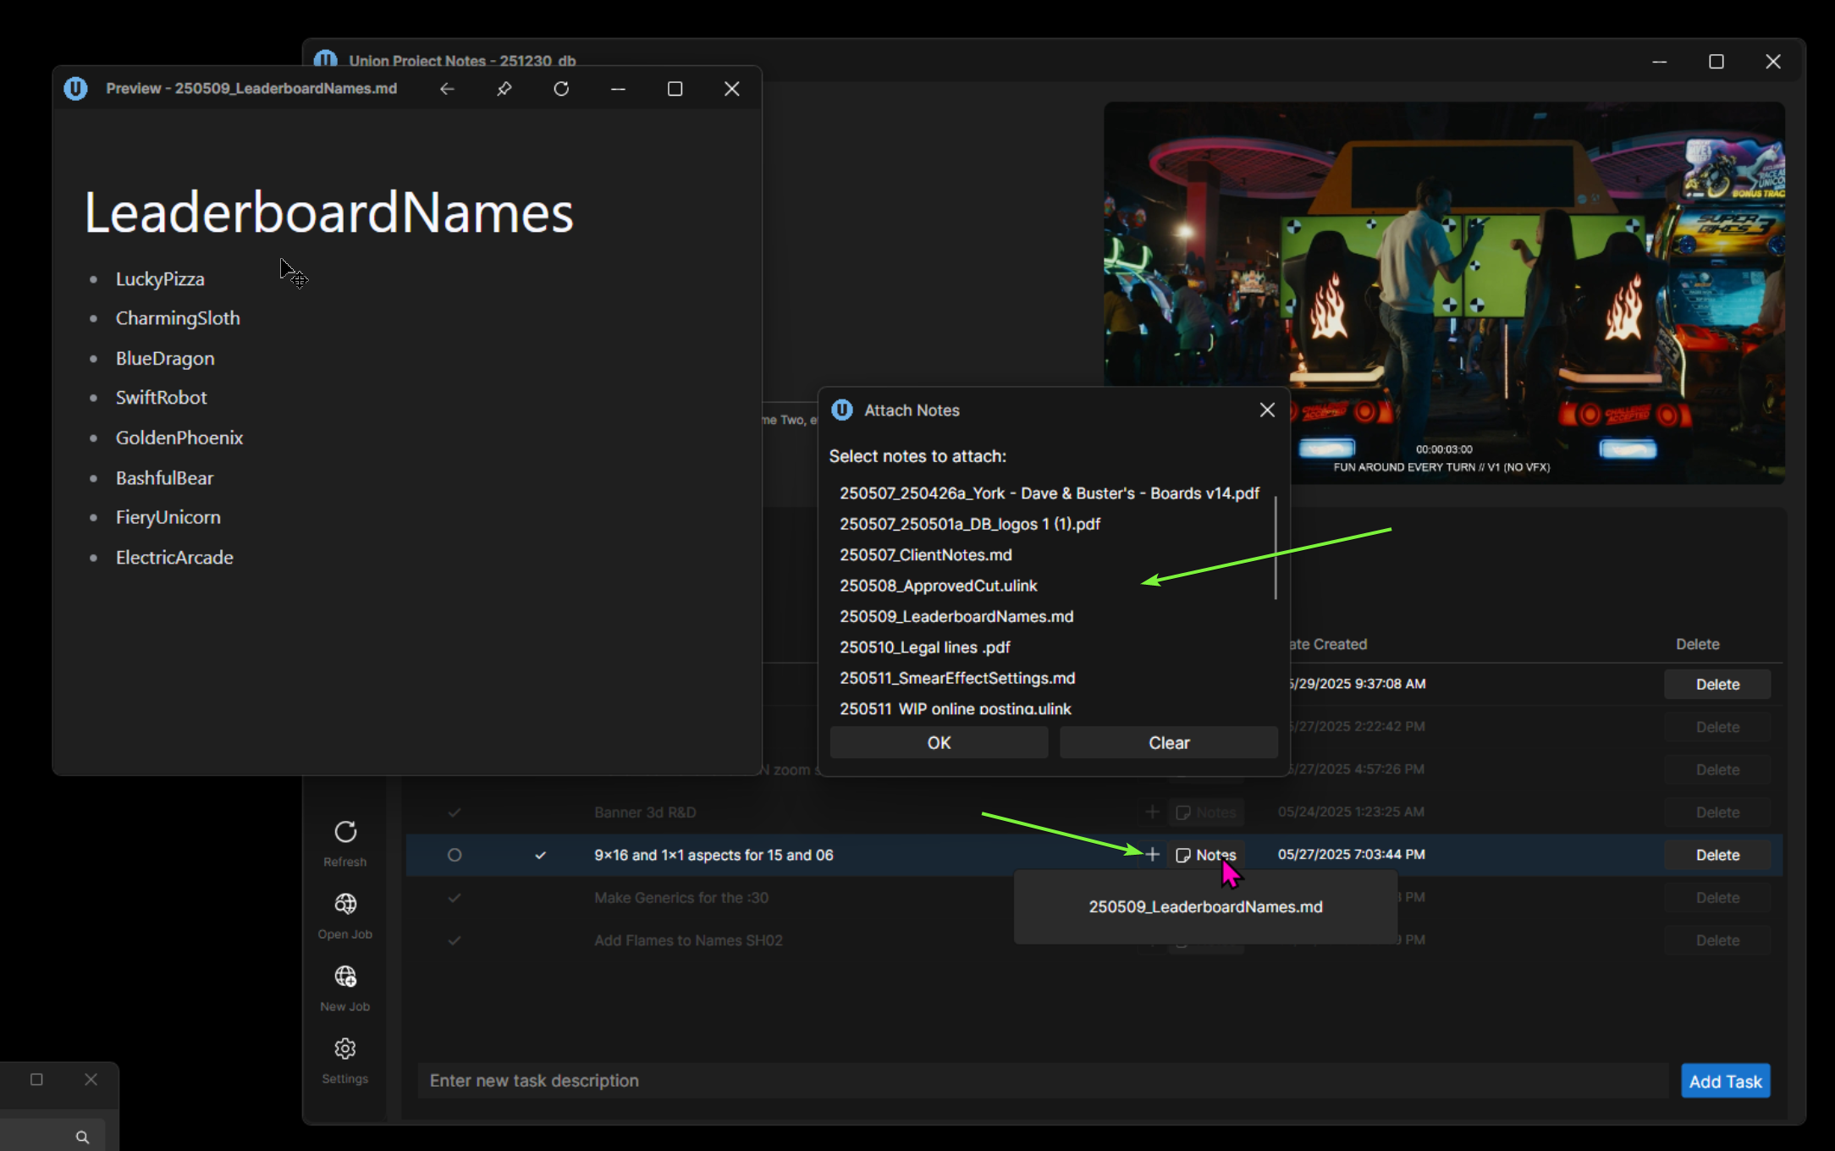Select 250510_Legal lines .pdf note
Image resolution: width=1835 pixels, height=1151 pixels.
click(1050, 647)
